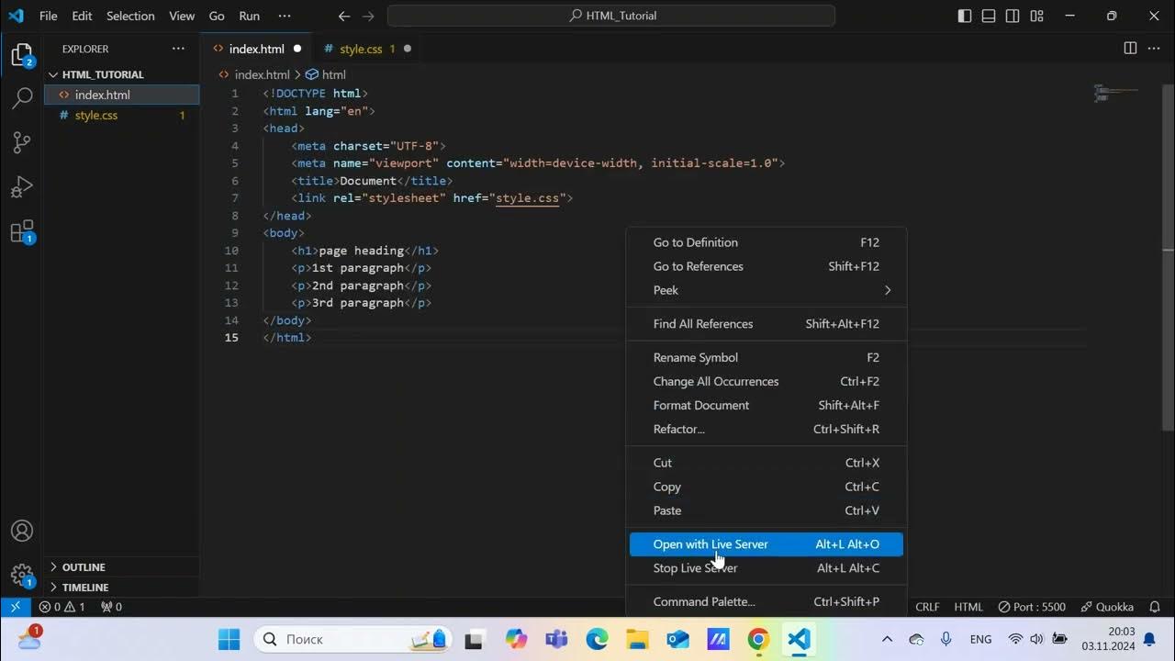
Task: Open the Explorer view in activity bar
Action: pyautogui.click(x=22, y=57)
